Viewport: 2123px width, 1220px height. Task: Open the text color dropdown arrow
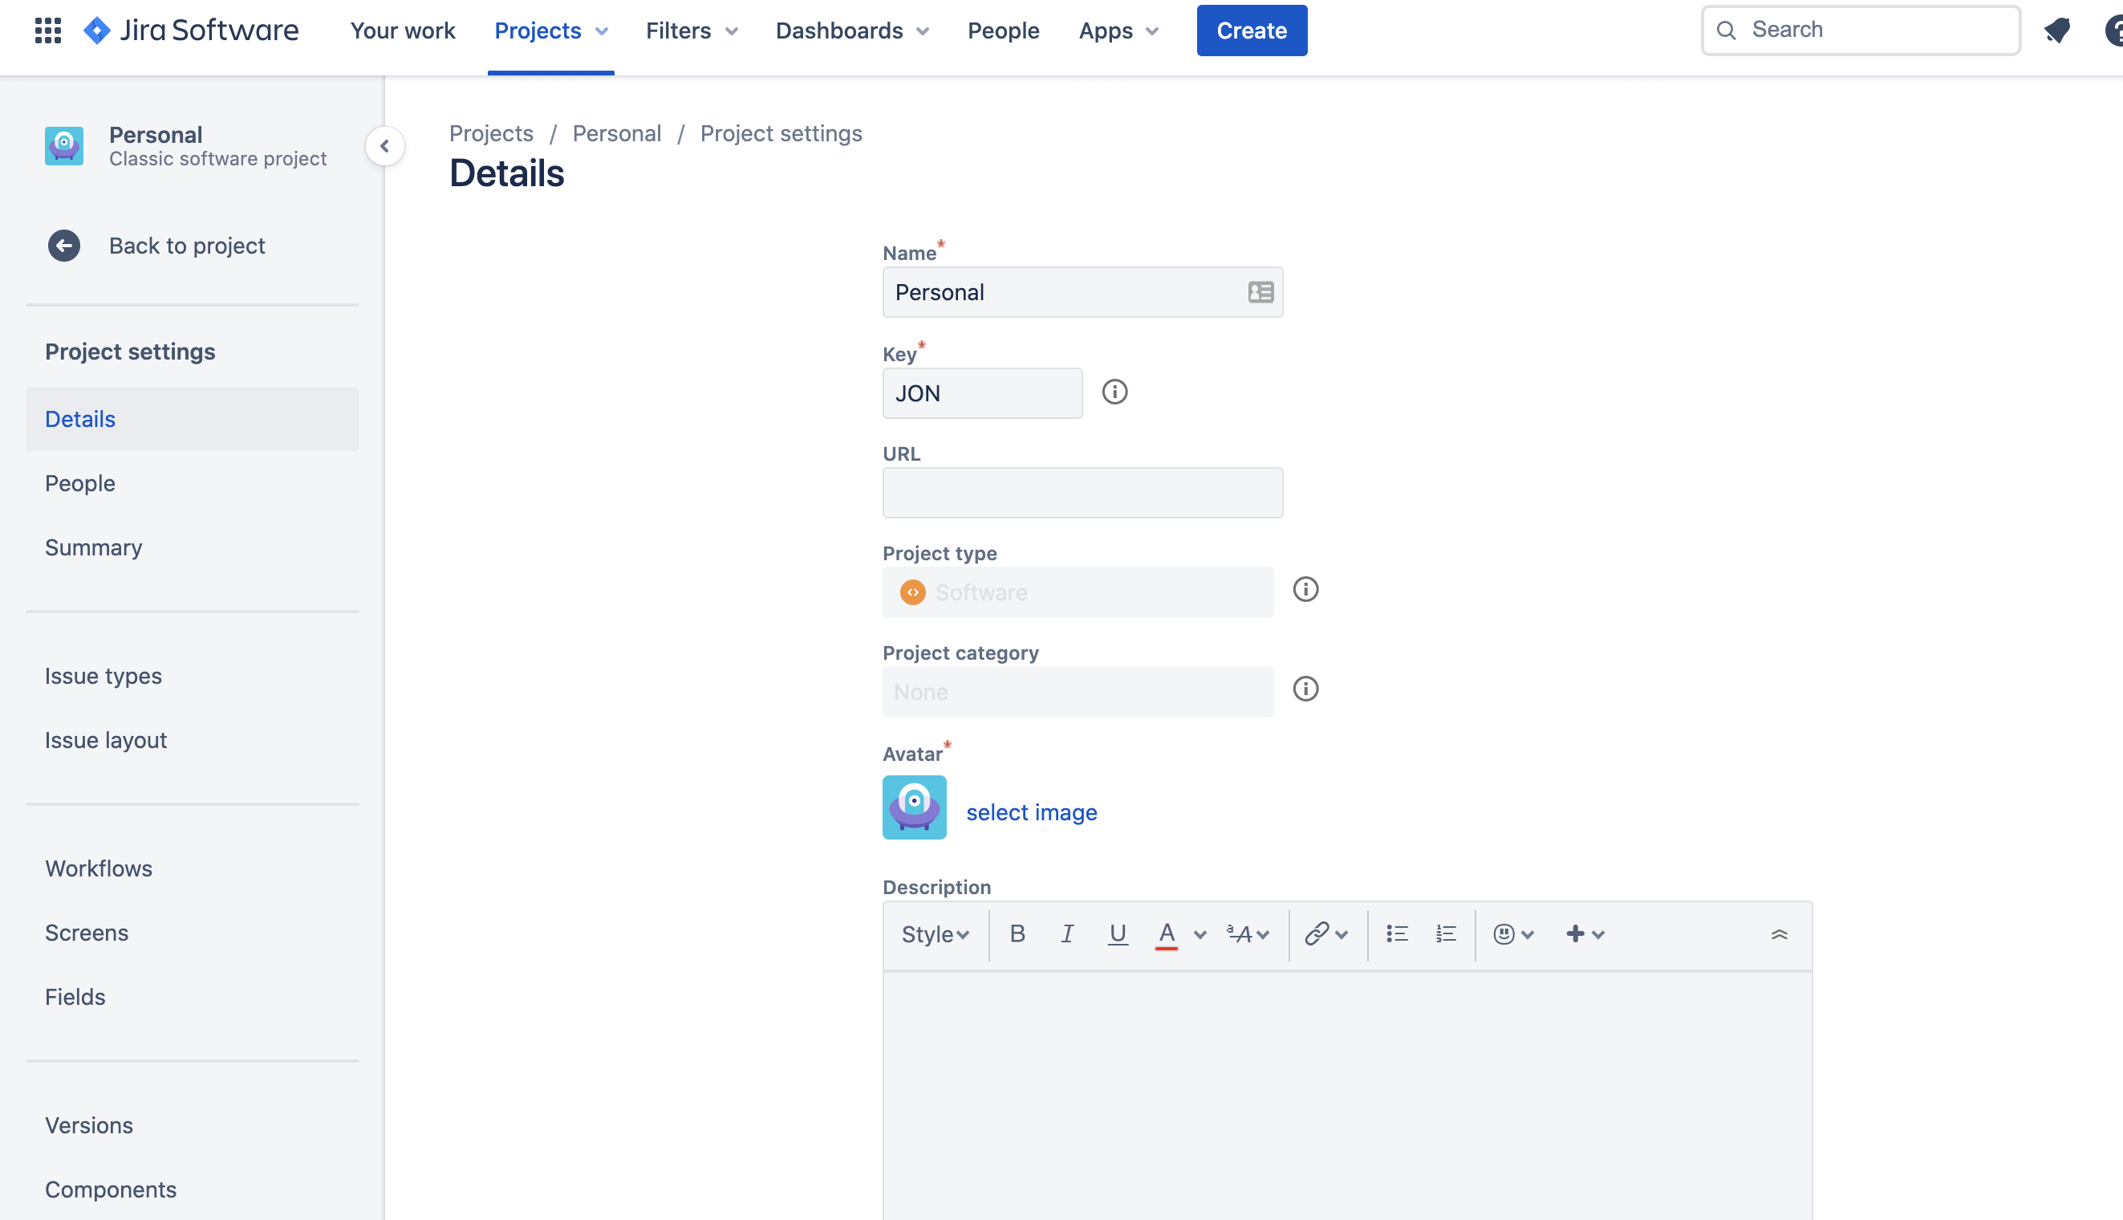pos(1200,934)
